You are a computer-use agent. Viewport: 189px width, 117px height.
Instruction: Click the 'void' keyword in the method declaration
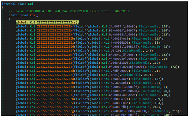pyautogui.click(x=25, y=15)
